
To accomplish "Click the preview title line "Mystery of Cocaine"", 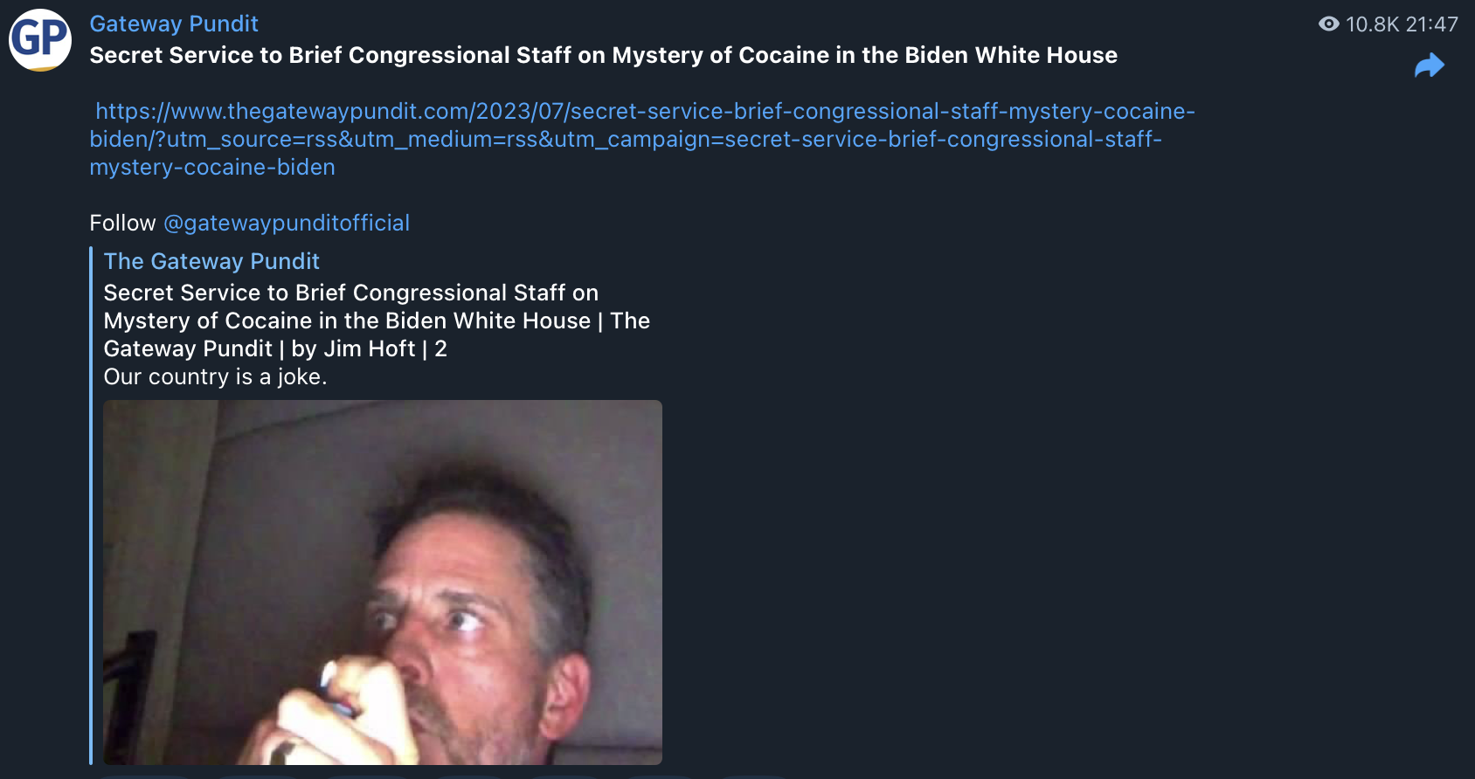I will tap(377, 321).
